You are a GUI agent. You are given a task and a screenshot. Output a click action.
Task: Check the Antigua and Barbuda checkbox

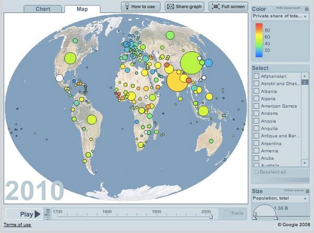point(256,136)
